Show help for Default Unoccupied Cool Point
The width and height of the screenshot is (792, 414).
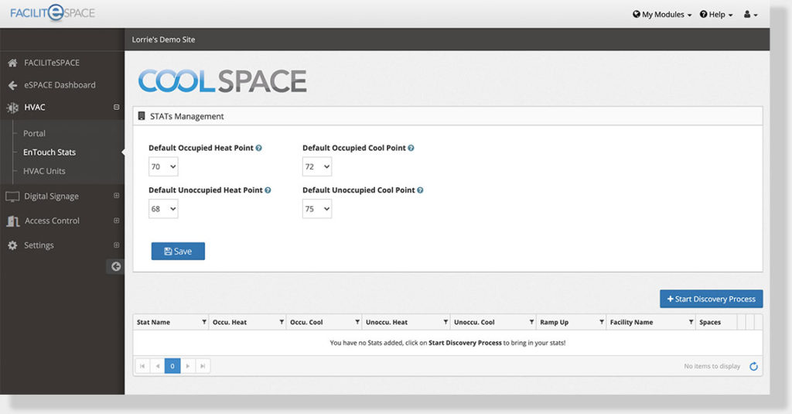[420, 190]
